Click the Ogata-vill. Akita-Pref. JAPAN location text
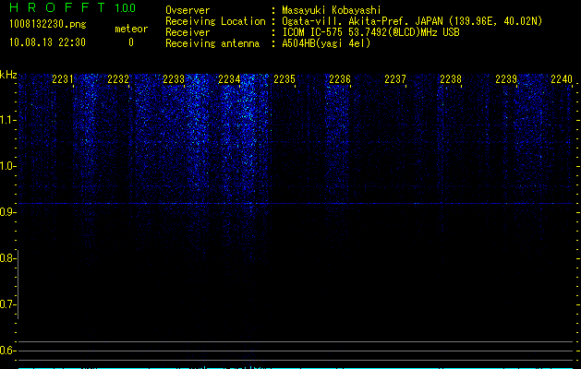This screenshot has height=369, width=581. (412, 21)
